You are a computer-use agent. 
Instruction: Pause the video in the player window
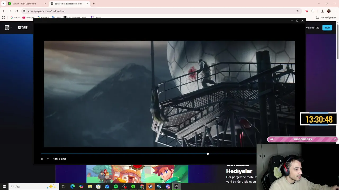pyautogui.click(x=42, y=159)
